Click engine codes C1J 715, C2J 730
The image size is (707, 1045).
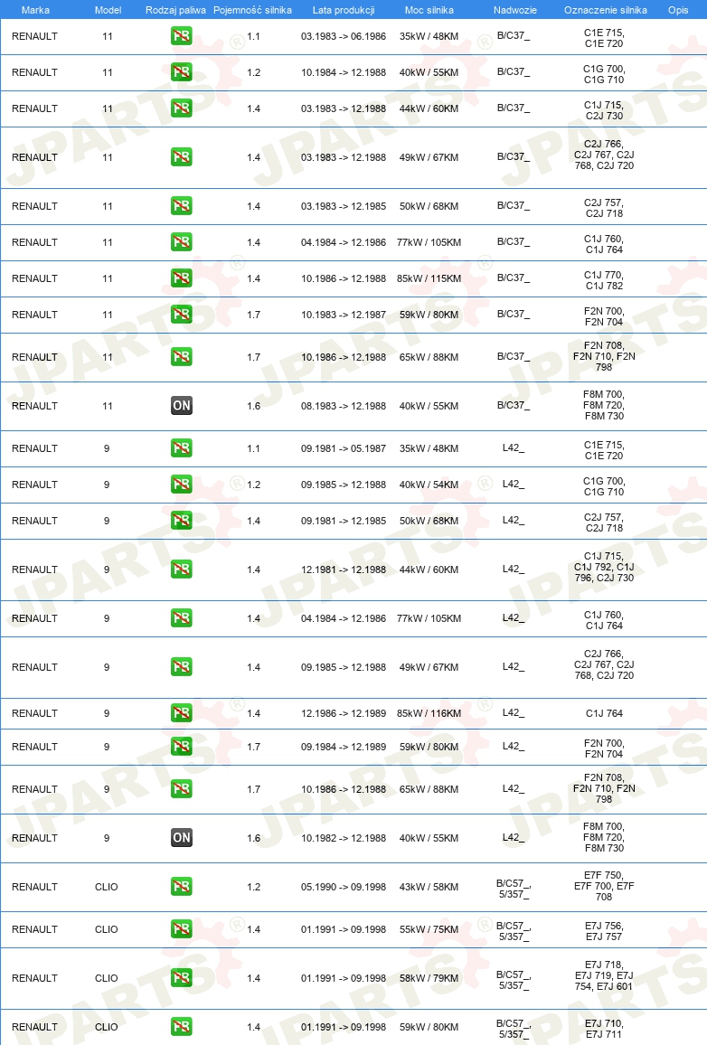[x=604, y=110]
